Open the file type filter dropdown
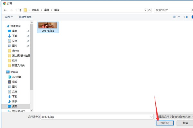 pos(174,117)
